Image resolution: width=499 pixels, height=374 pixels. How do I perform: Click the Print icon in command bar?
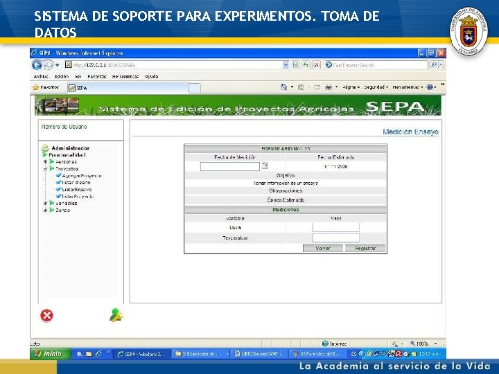pyautogui.click(x=329, y=87)
